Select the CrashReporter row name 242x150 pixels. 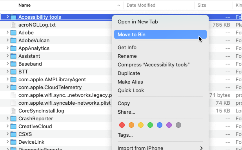(36, 119)
